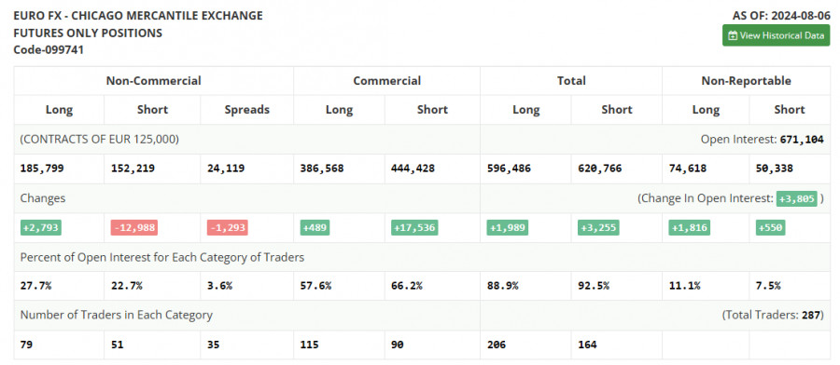Screen dimensions: 840x365
Task: Click the Code-099741 heading text
Action: [49, 49]
